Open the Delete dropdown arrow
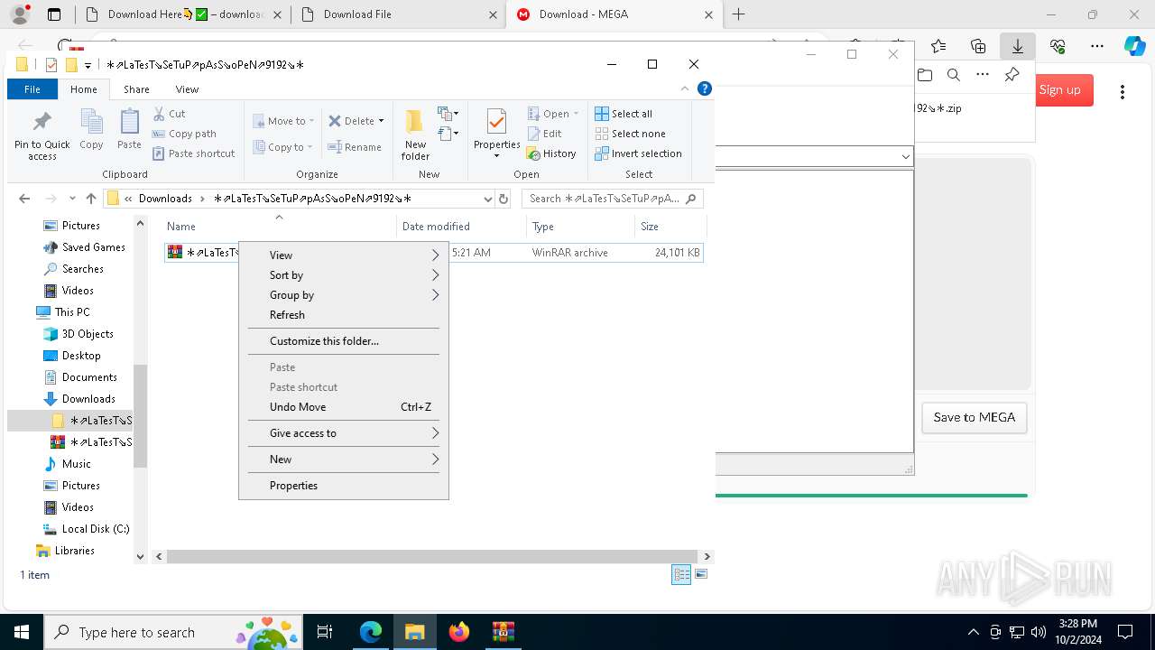Image resolution: width=1155 pixels, height=650 pixels. (381, 121)
